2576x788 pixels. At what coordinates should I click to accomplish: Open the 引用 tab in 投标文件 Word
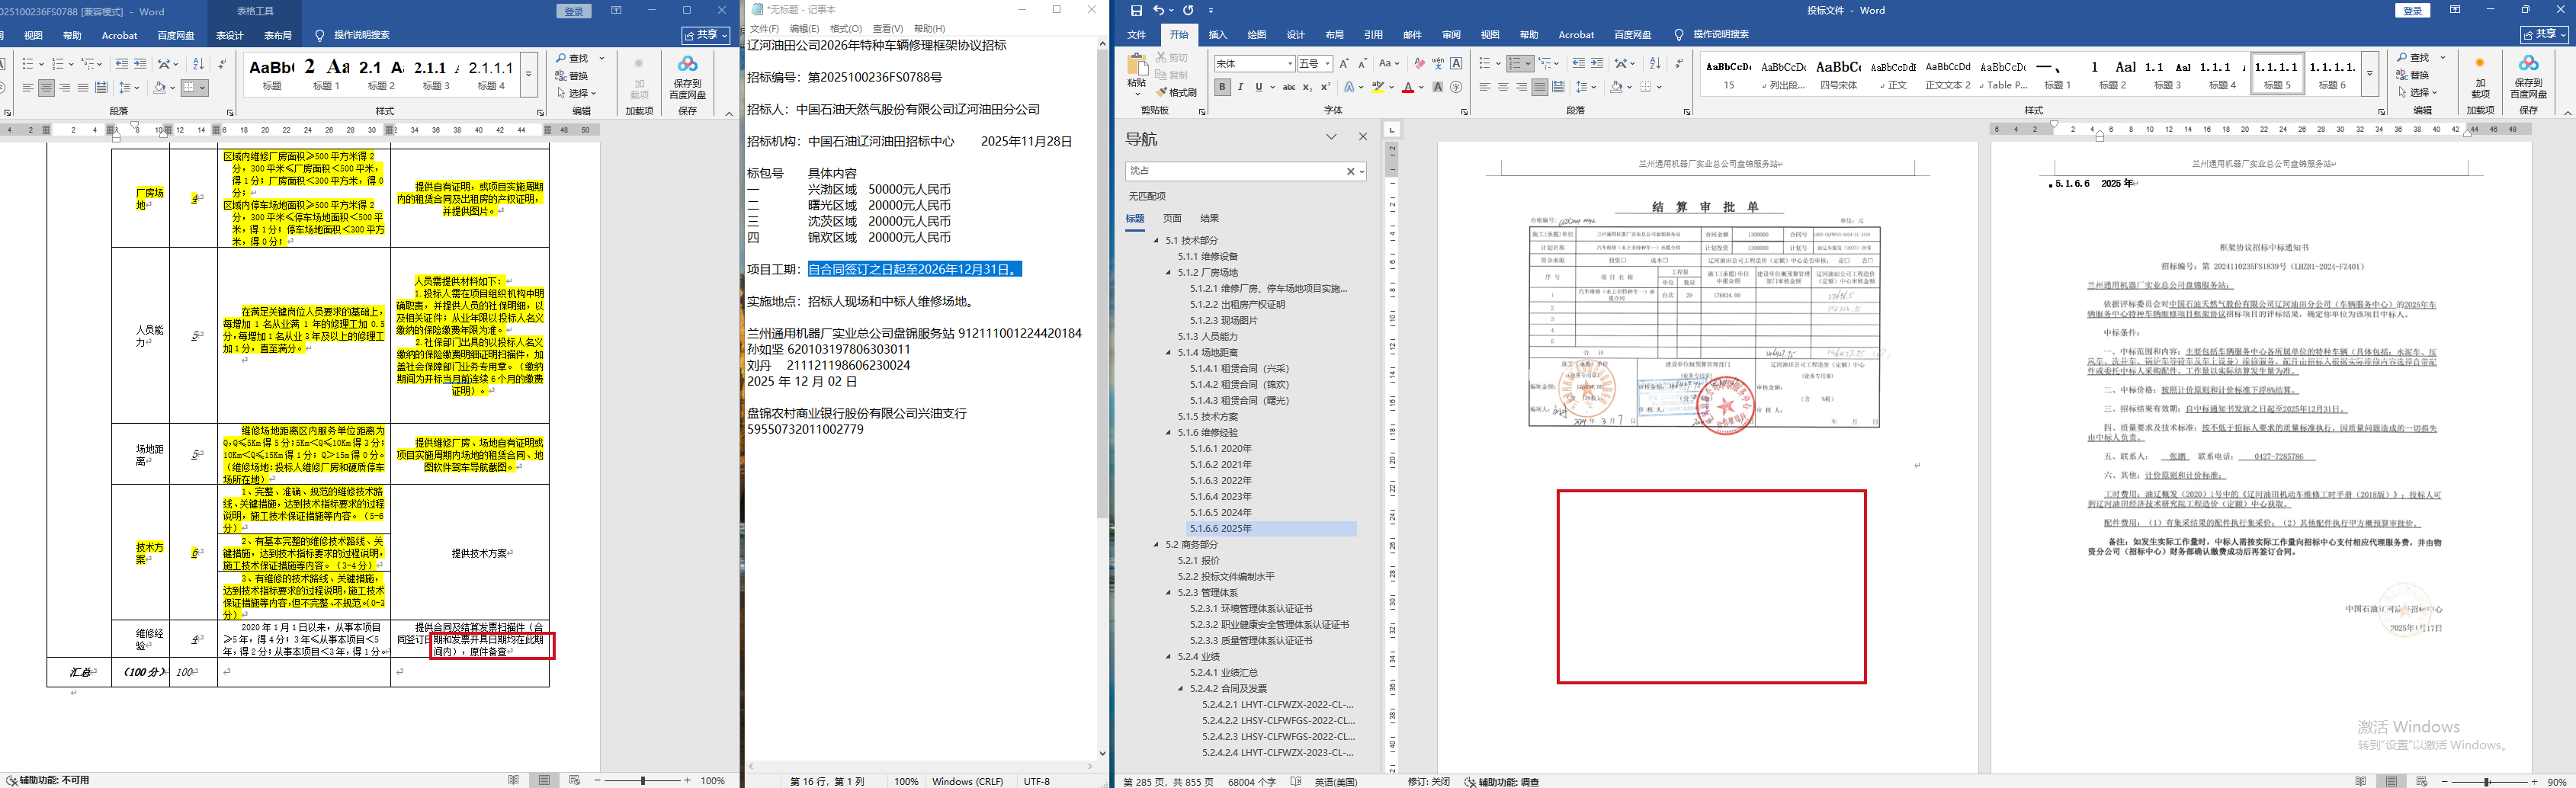point(1373,34)
